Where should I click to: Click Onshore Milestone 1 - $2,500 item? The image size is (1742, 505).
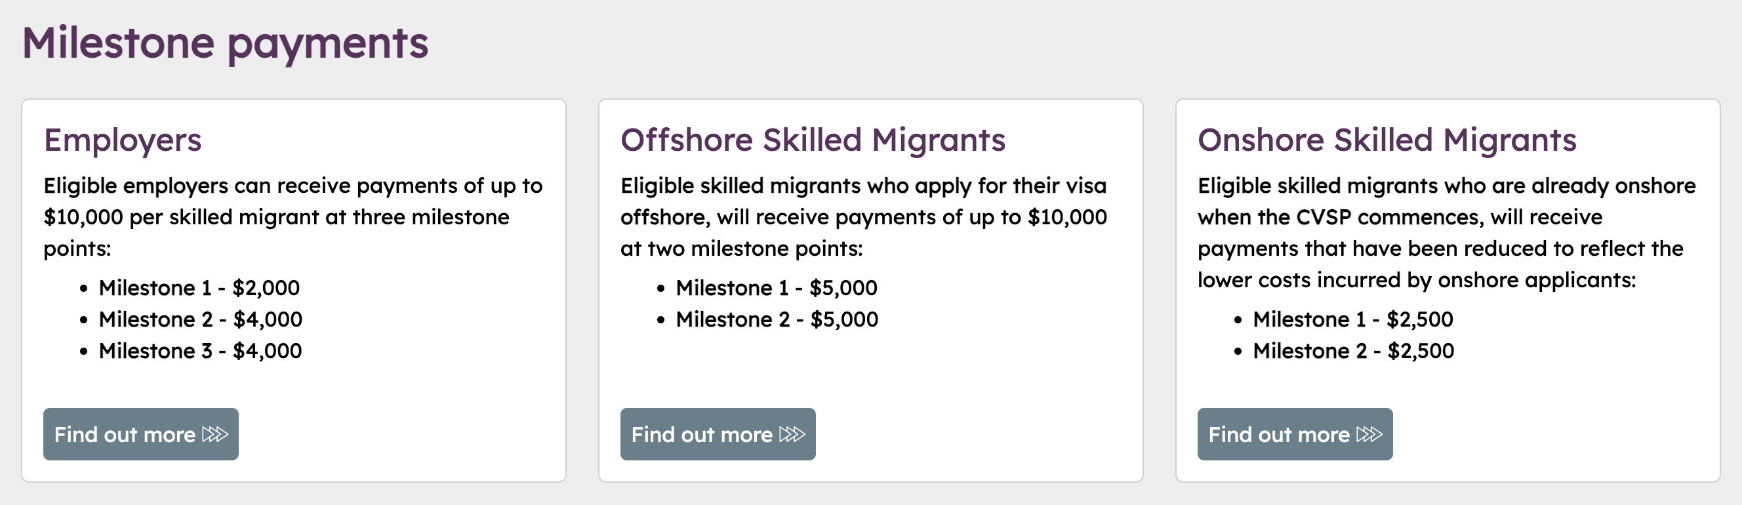1352,319
